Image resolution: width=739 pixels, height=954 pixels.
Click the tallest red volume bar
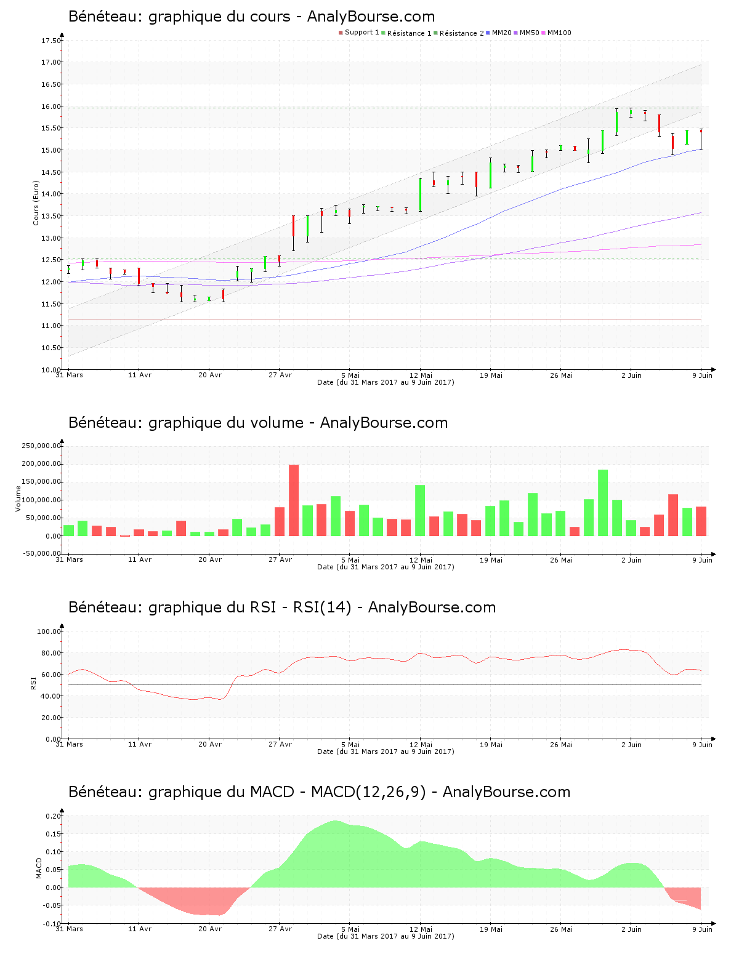point(294,500)
